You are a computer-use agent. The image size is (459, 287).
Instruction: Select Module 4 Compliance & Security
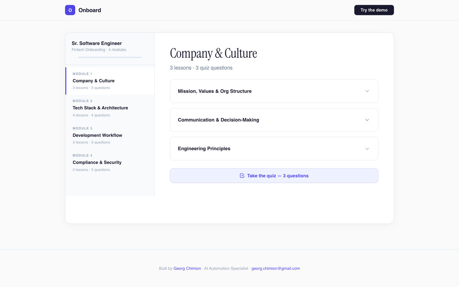[110, 163]
